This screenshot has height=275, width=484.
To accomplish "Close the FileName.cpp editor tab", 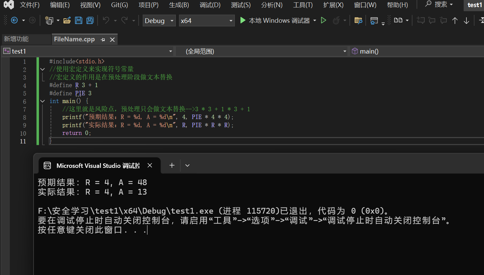I will [x=113, y=40].
